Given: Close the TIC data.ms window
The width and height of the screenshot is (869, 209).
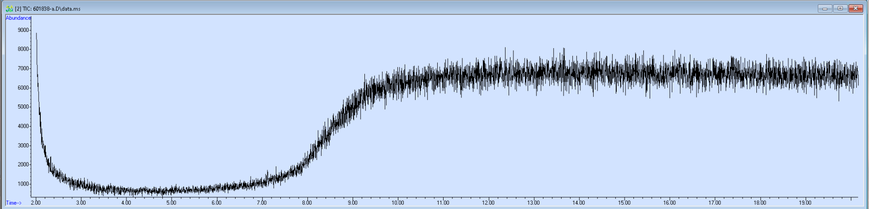Looking at the screenshot, I should pos(856,8).
